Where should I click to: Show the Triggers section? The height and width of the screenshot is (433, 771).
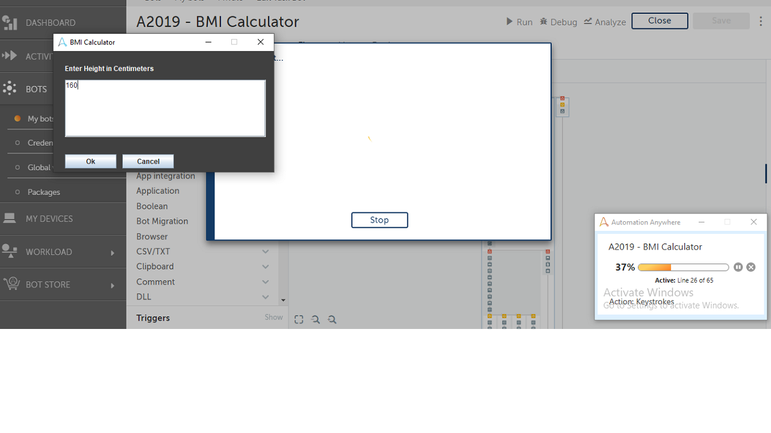pyautogui.click(x=273, y=318)
